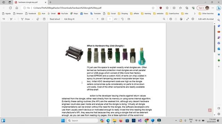Expand highlight color options dropdown

(x=15, y=19)
